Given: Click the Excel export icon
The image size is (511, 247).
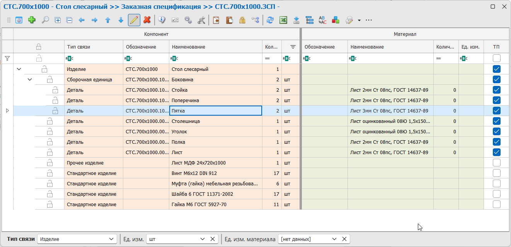Looking at the screenshot, I should [x=283, y=20].
